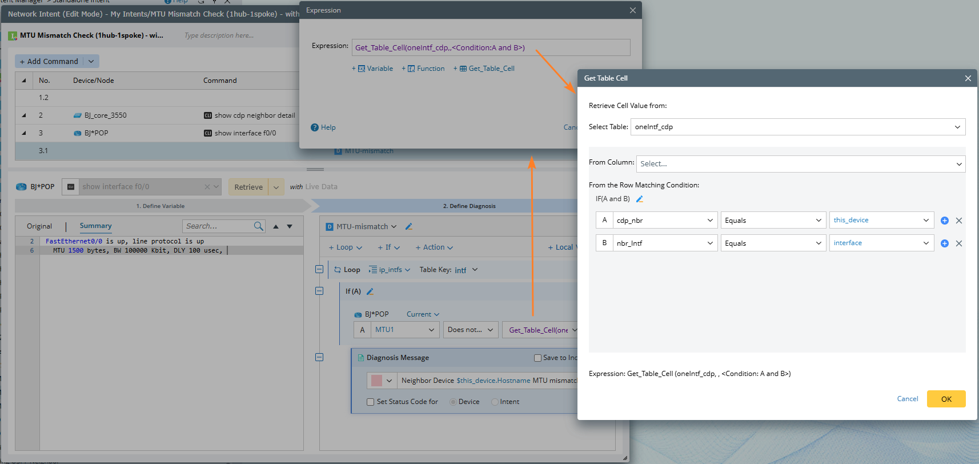
Task: Toggle the Save to Incident checkbox
Action: click(x=537, y=358)
